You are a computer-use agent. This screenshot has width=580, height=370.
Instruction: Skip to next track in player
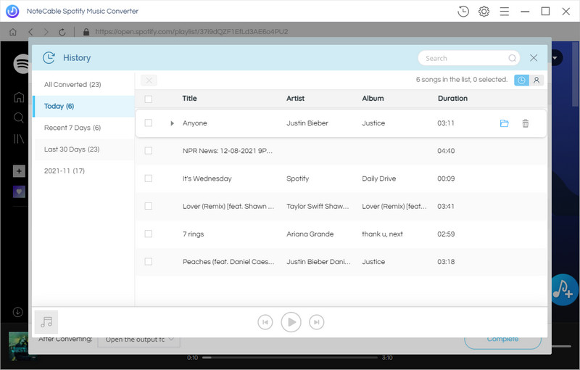click(x=316, y=322)
